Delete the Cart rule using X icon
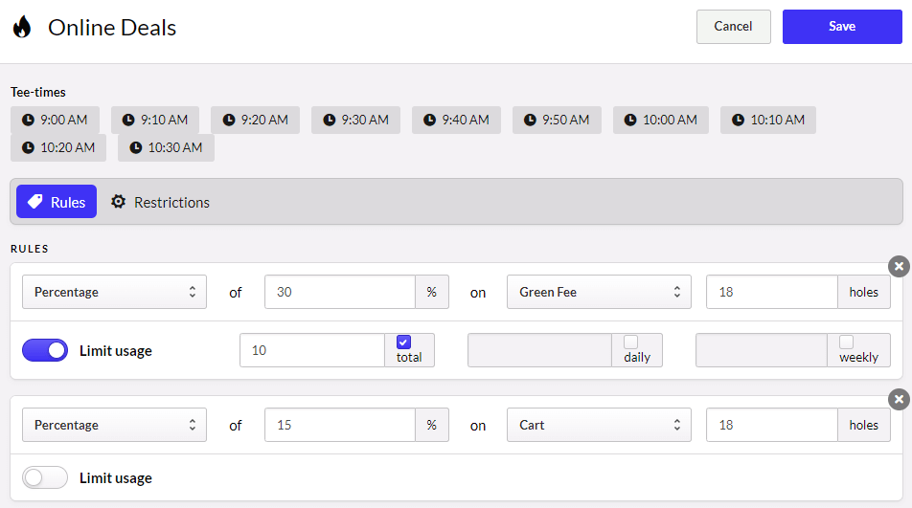Screen dimensions: 912x508 coord(898,399)
